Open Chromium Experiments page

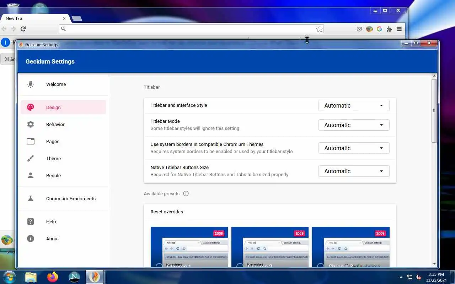point(63,198)
